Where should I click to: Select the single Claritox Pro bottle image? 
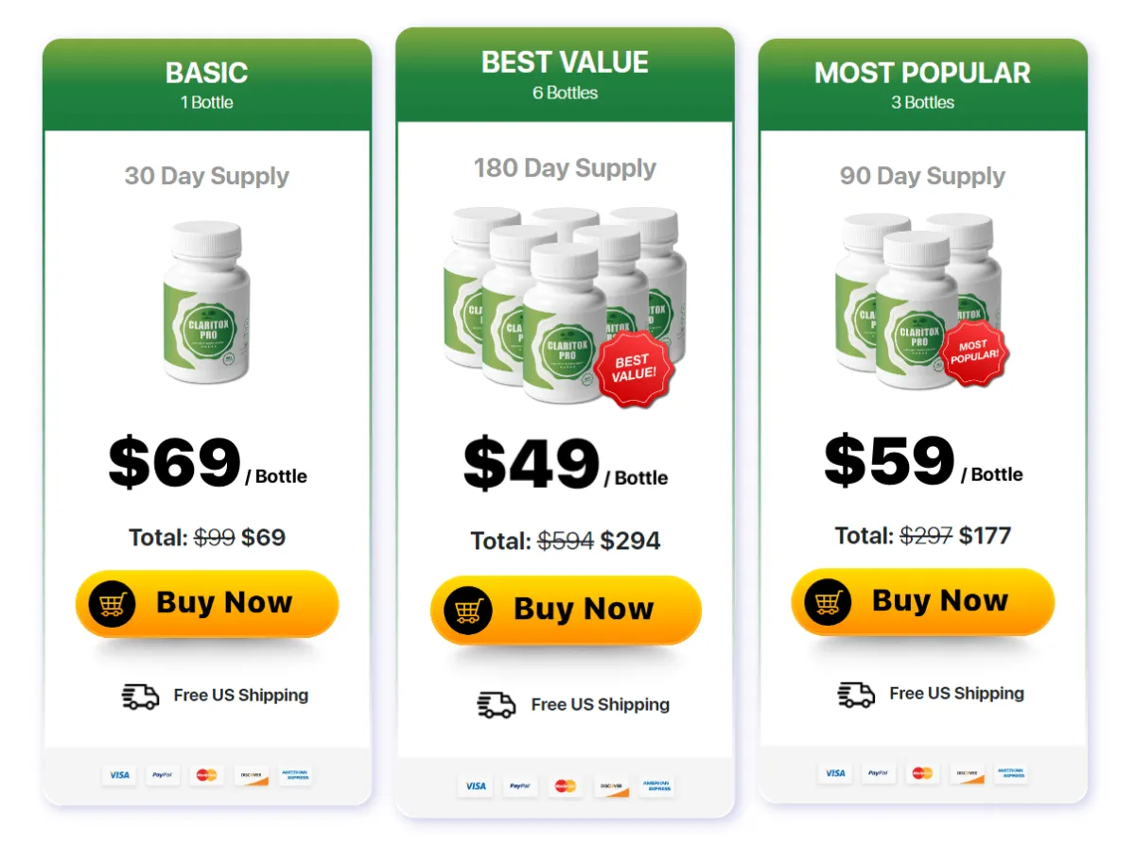coord(207,302)
